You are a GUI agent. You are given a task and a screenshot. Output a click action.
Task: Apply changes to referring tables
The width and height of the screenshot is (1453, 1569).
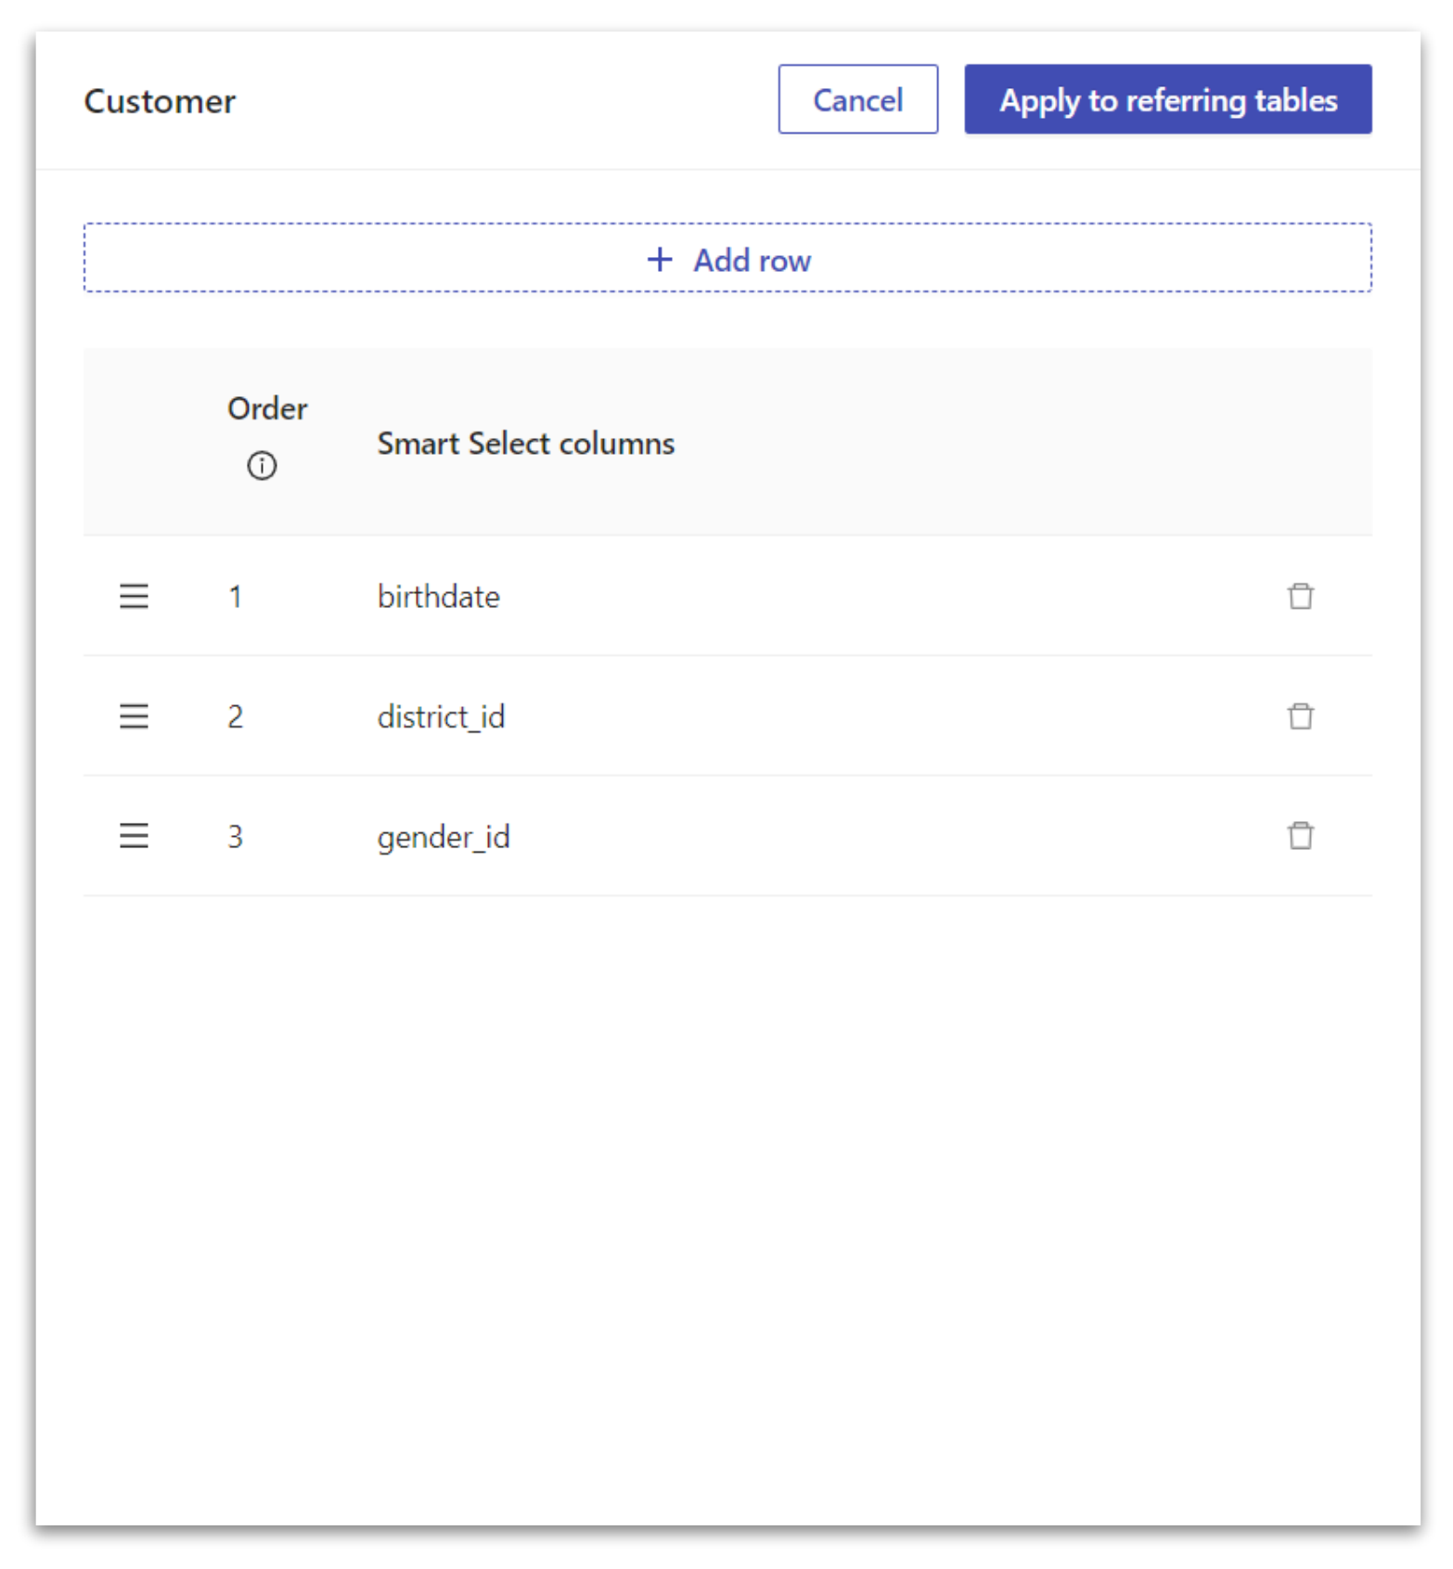[x=1167, y=99]
